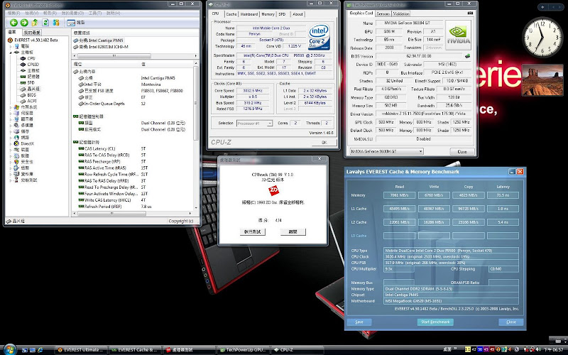
Task: Switch to TechPowerUp GPU-Z taskbar button
Action: [243, 350]
